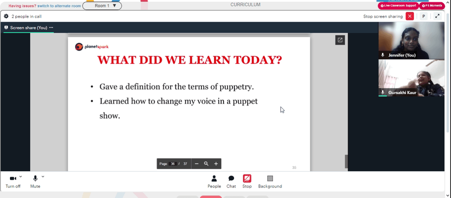Click slide number 35 at slide corner
The image size is (451, 198).
click(294, 167)
